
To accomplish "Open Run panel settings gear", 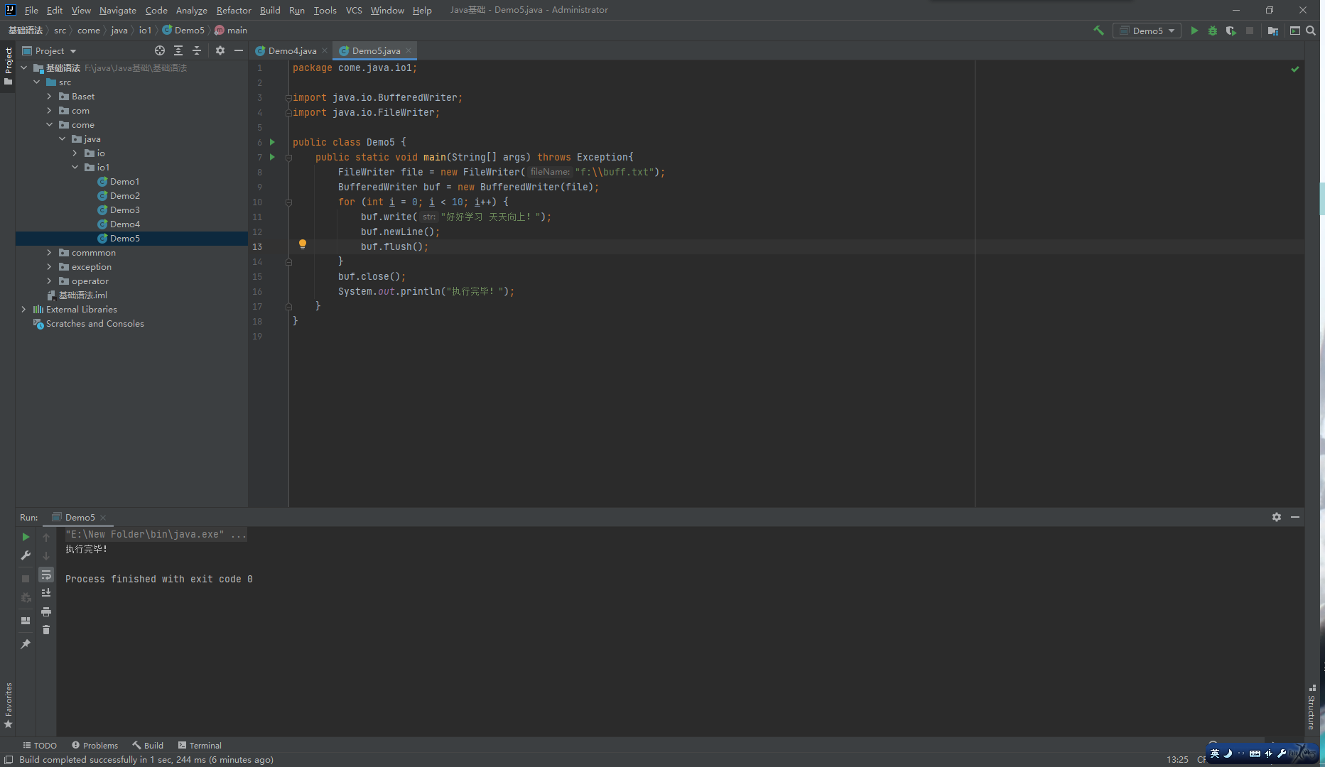I will coord(1277,517).
